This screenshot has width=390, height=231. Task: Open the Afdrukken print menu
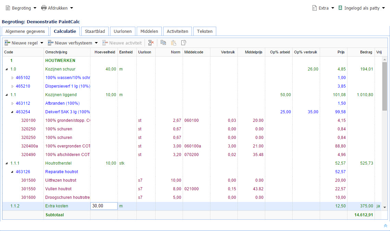[57, 8]
